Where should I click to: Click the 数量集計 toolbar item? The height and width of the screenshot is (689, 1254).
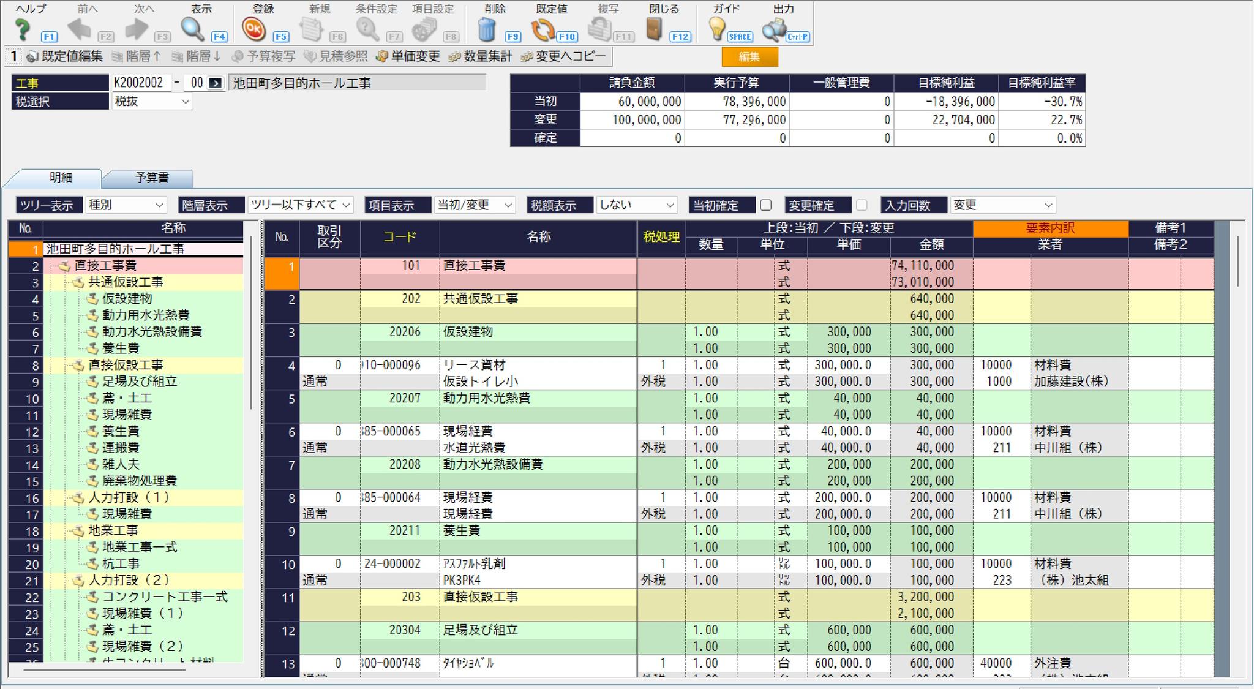[x=480, y=56]
